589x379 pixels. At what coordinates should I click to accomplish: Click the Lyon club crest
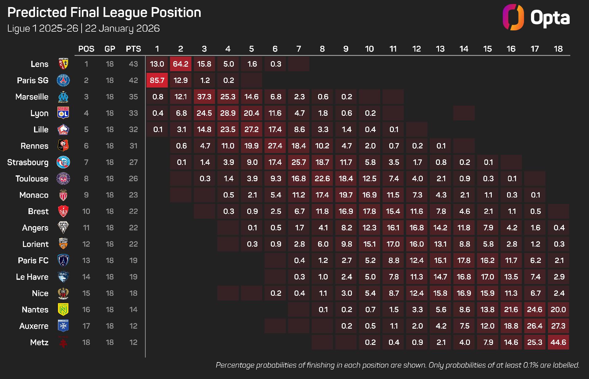63,113
